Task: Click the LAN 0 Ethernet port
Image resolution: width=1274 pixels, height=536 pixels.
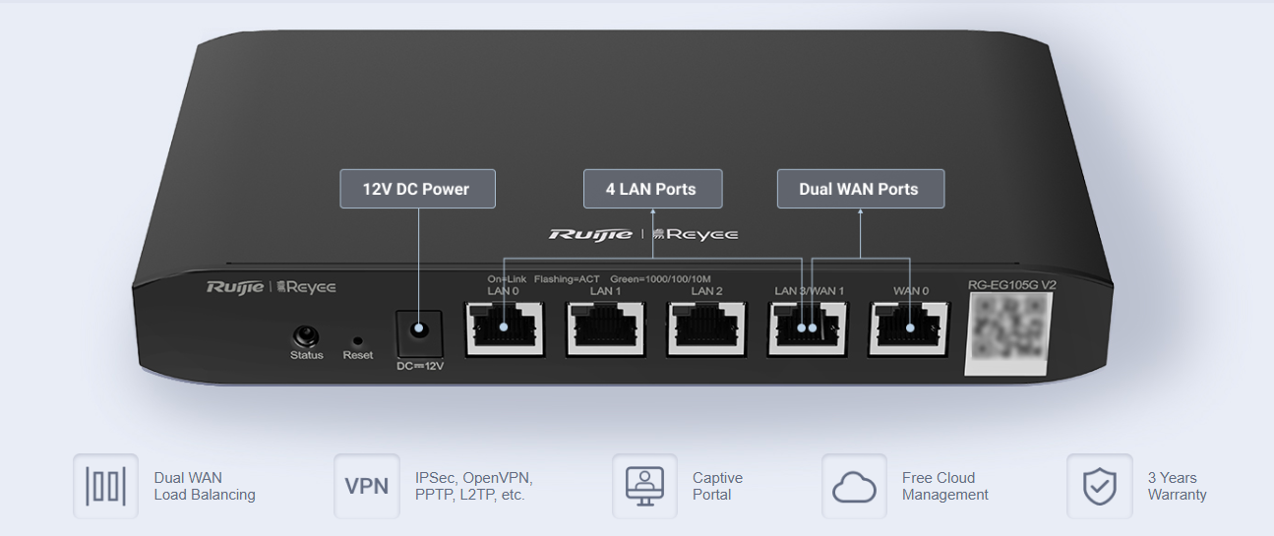Action: (x=504, y=328)
